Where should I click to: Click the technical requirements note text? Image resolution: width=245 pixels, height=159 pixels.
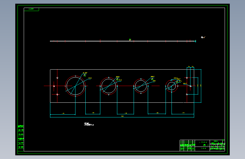pyautogui.click(x=89, y=124)
